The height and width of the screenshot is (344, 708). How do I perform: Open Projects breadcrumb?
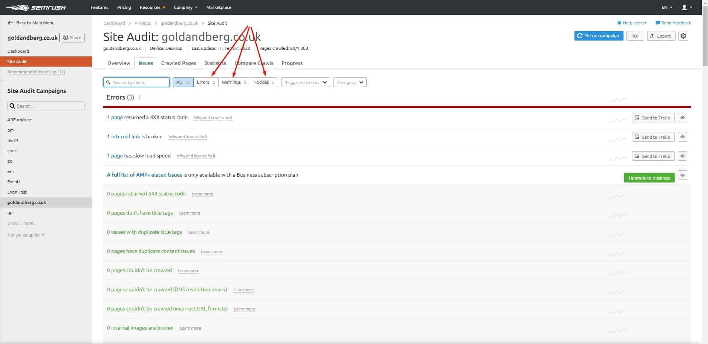[x=143, y=23]
